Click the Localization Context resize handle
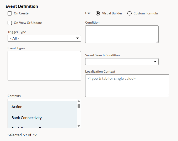The height and width of the screenshot is (141, 178). (168, 95)
